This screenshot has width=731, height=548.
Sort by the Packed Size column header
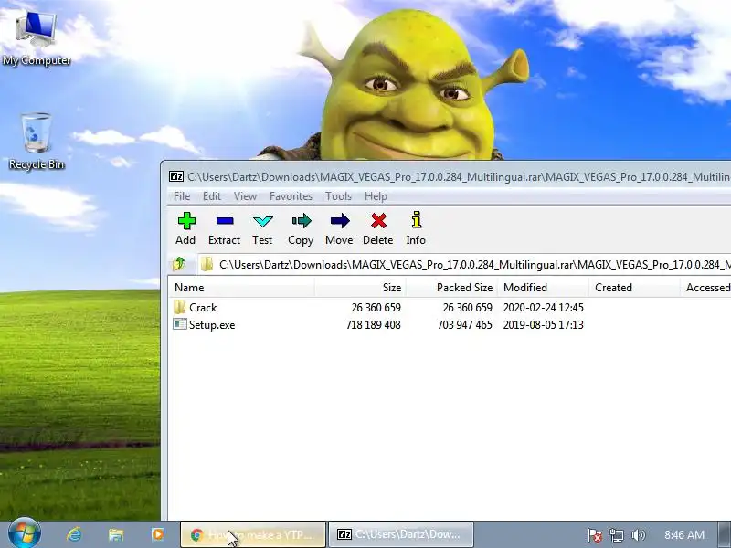[x=451, y=288]
